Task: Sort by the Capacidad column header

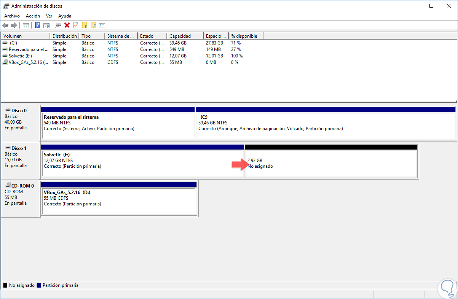Action: point(185,36)
